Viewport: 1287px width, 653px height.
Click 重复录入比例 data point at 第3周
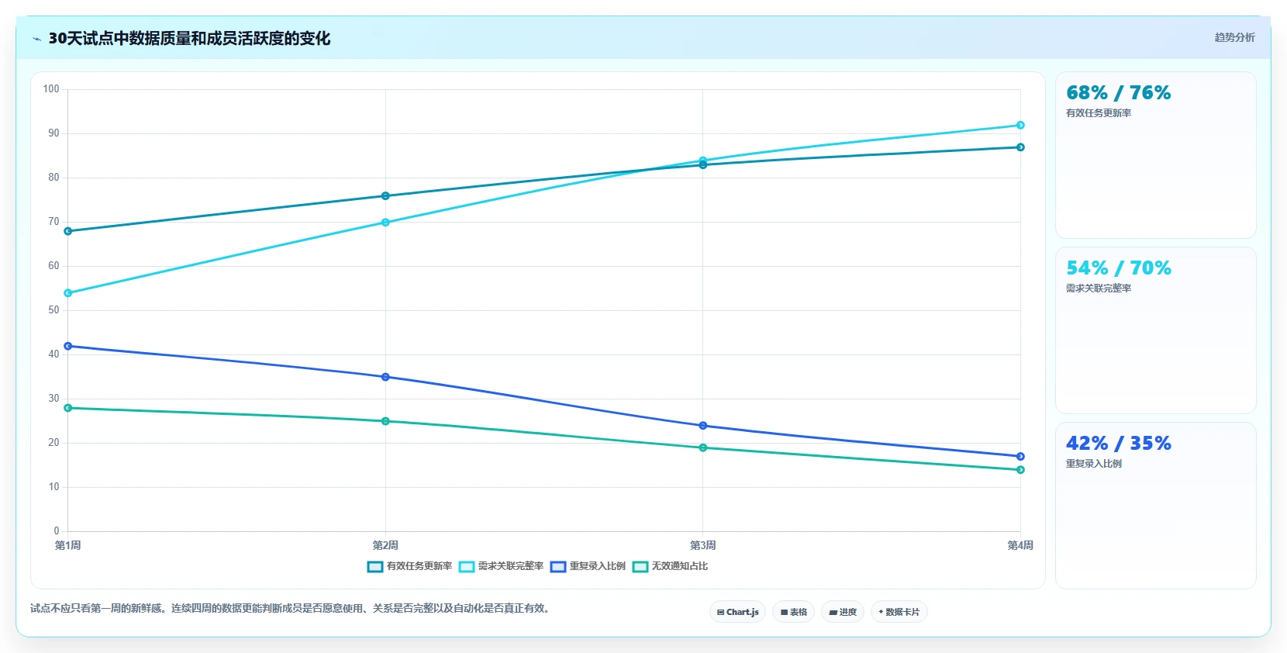pyautogui.click(x=703, y=426)
